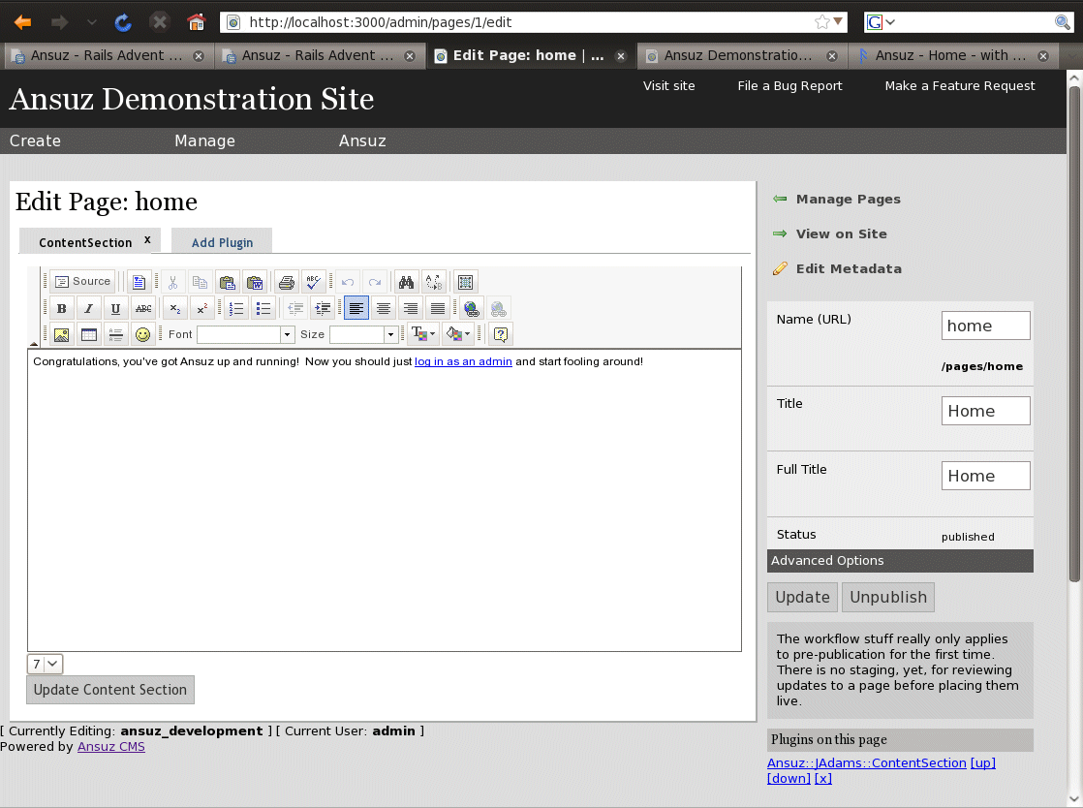Follow the Edit Metadata link
1083x808 pixels.
click(x=849, y=268)
